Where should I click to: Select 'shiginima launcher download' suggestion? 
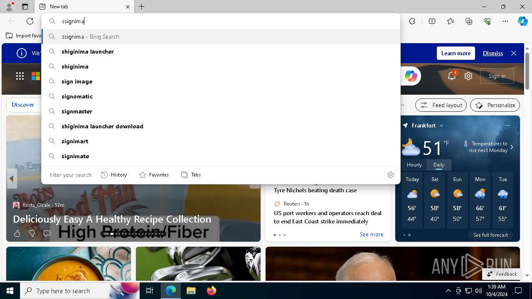(x=221, y=126)
